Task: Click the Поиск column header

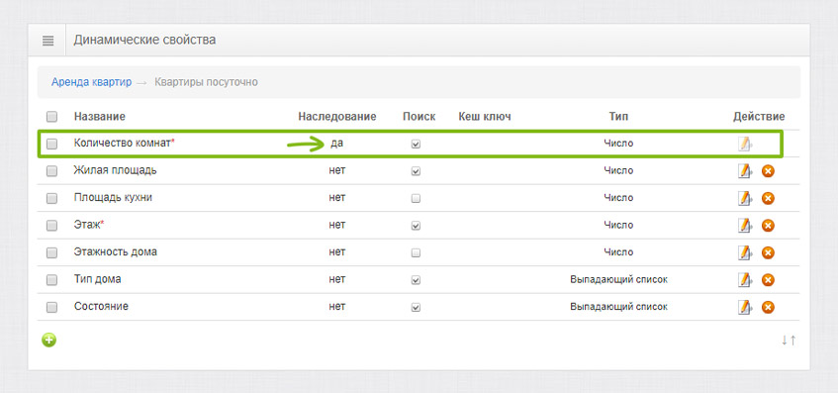Action: [x=419, y=117]
